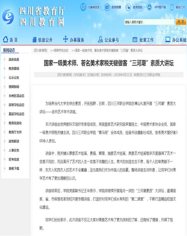Click 高等学校动态 breadcrumb link
187x236 pixels.
tap(61, 51)
